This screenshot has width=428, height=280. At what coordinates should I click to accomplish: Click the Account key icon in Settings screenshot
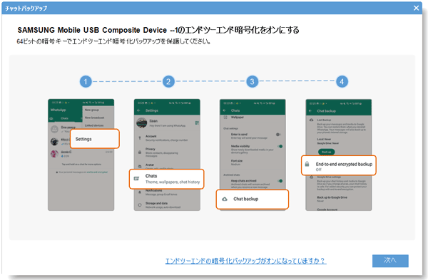coord(140,138)
